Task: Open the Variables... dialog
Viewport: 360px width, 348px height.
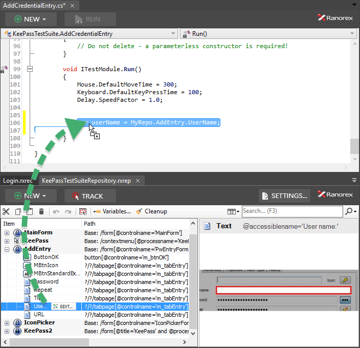Action: pos(112,211)
